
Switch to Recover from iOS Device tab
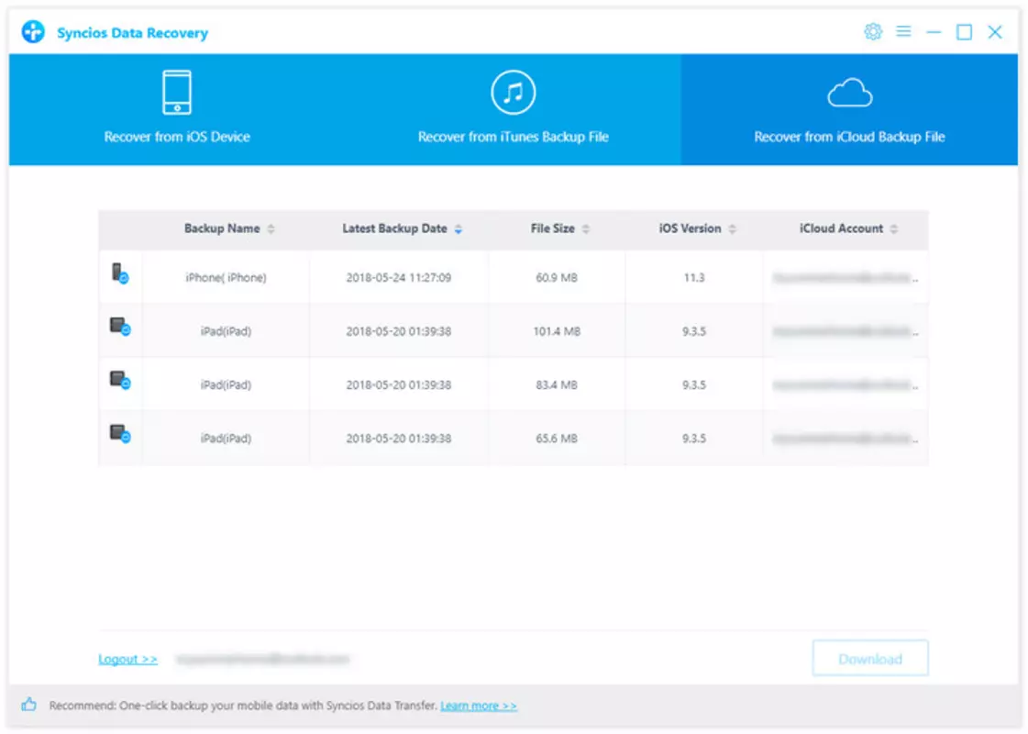[177, 109]
